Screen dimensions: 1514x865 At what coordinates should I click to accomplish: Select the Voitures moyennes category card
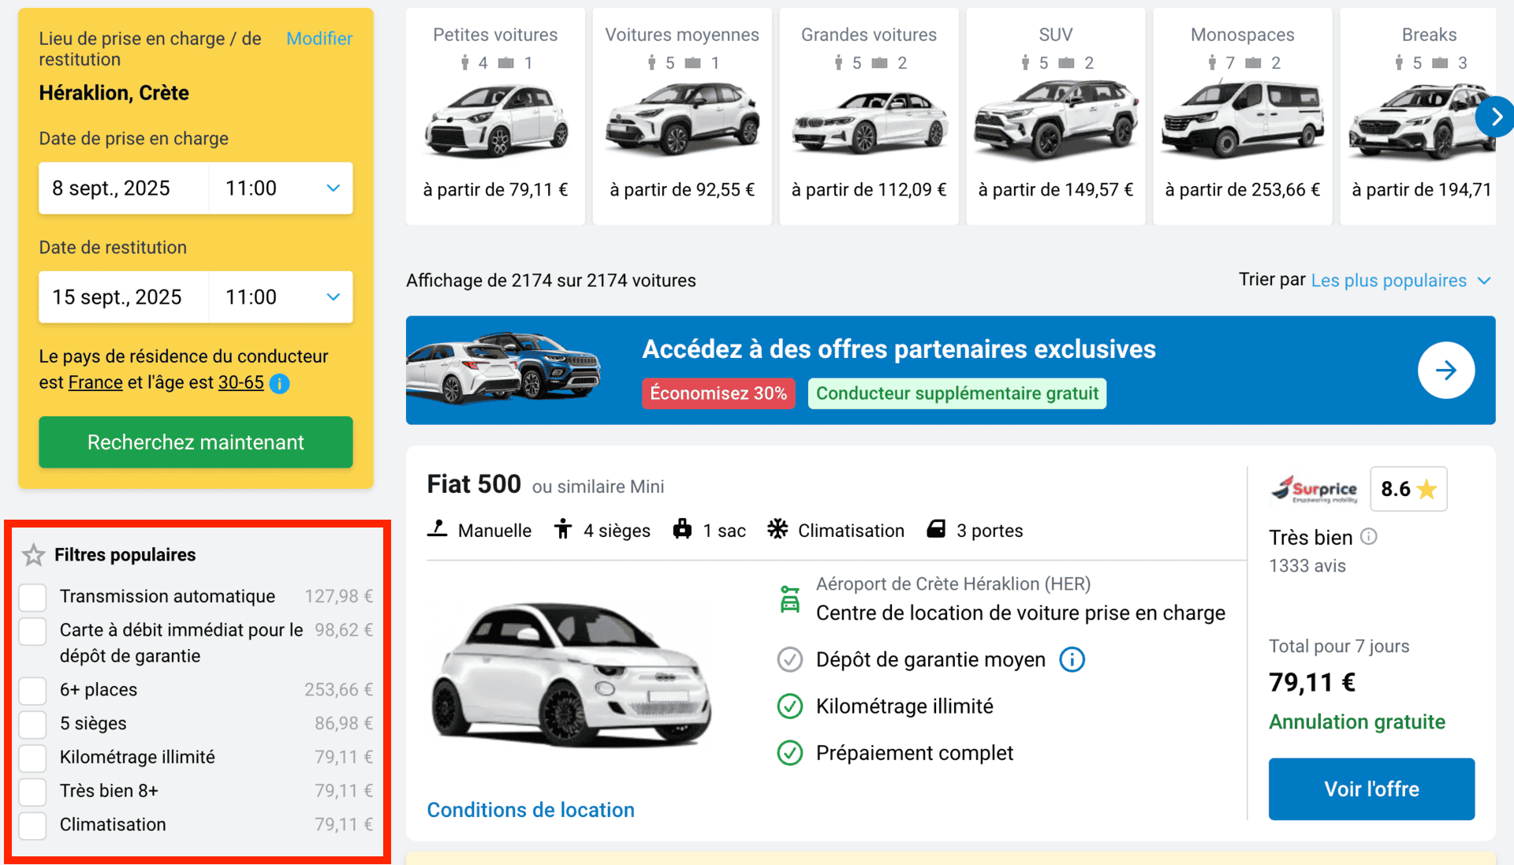(682, 116)
